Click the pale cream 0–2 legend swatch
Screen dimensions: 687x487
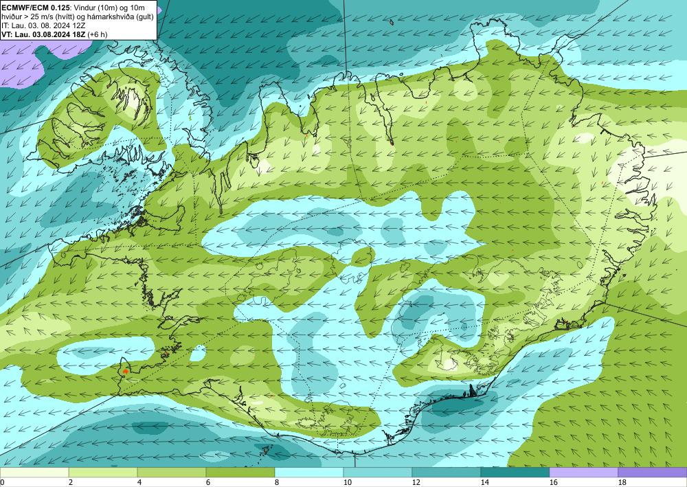[x=34, y=472]
